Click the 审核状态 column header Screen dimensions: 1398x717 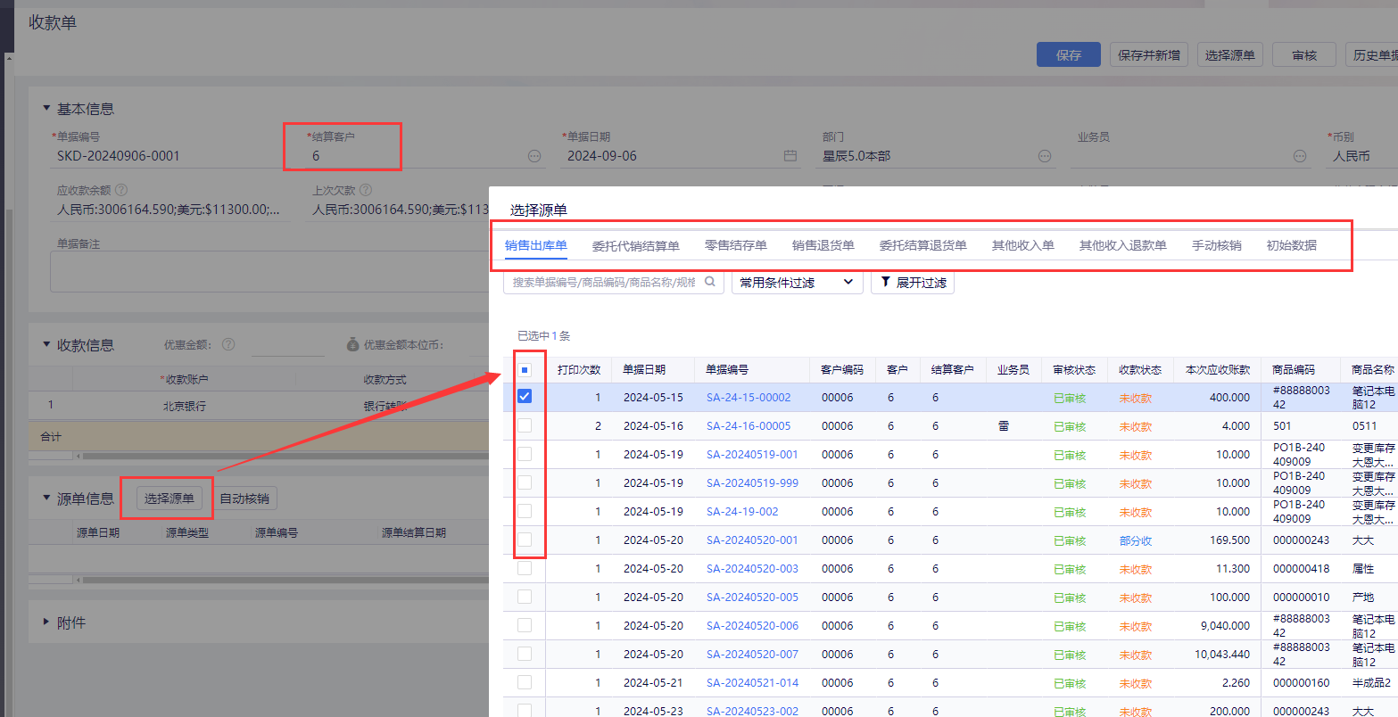click(1074, 369)
